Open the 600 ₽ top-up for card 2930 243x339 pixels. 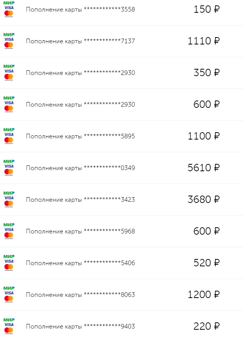point(80,104)
